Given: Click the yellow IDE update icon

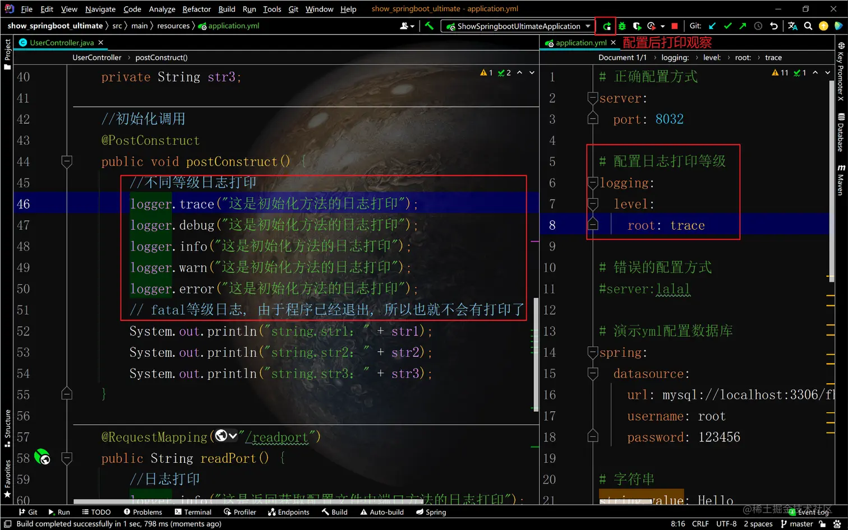Looking at the screenshot, I should (823, 26).
